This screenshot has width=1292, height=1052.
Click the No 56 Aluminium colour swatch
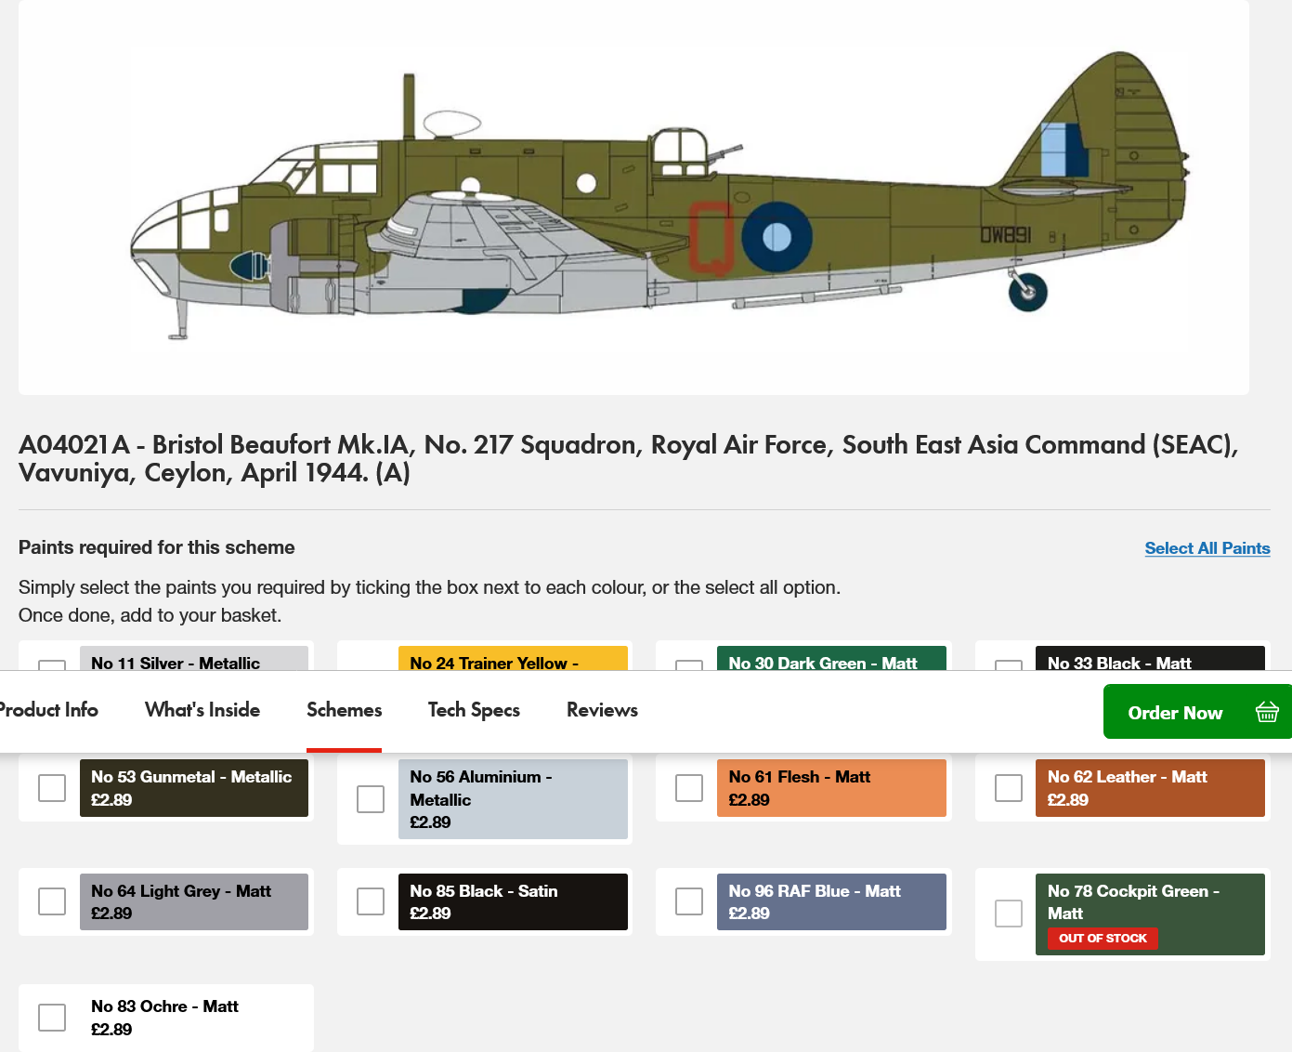pos(513,799)
